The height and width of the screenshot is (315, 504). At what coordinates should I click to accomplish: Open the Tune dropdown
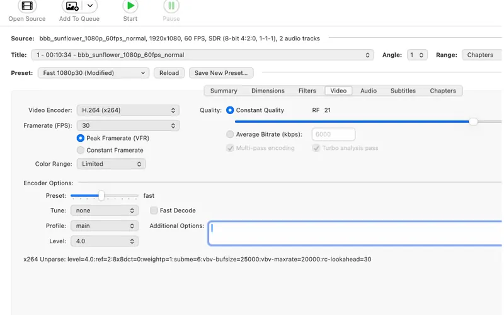[x=105, y=210]
